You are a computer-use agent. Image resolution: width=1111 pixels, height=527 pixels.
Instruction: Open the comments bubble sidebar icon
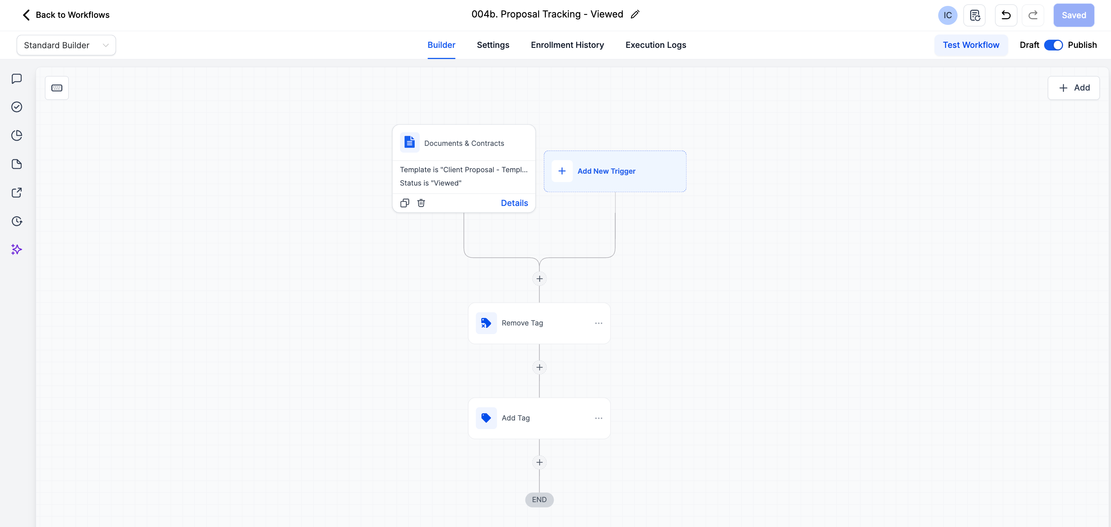(x=16, y=79)
